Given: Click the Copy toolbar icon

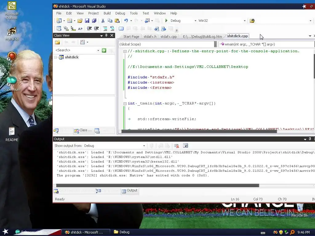Looking at the screenshot, I should click(x=110, y=21).
